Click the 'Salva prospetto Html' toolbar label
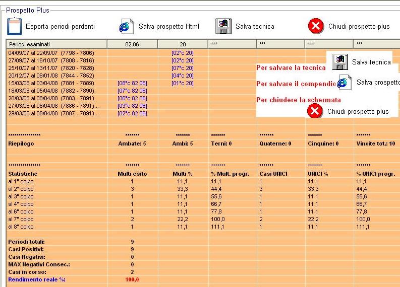 tap(169, 27)
